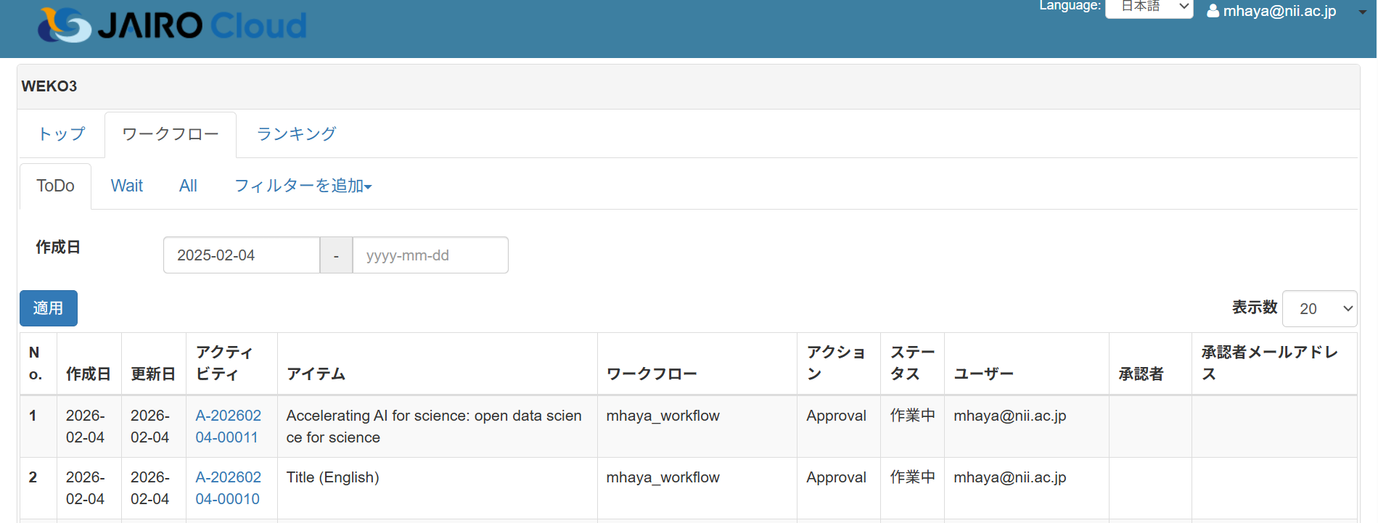Switch to the Wait tab
The height and width of the screenshot is (523, 1378).
point(127,186)
